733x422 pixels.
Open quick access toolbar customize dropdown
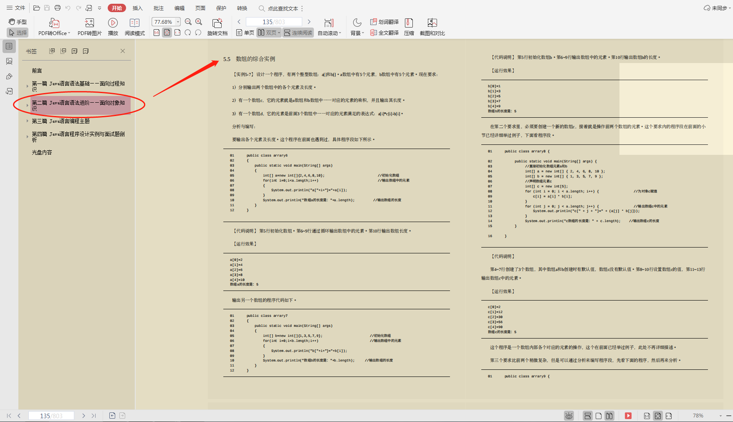pos(99,8)
